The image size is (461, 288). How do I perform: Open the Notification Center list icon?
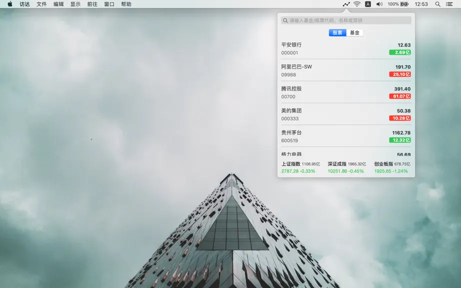pos(449,4)
